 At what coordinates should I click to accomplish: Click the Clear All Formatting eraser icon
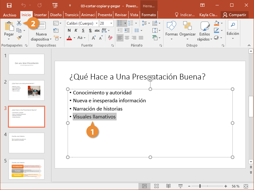pos(110,38)
